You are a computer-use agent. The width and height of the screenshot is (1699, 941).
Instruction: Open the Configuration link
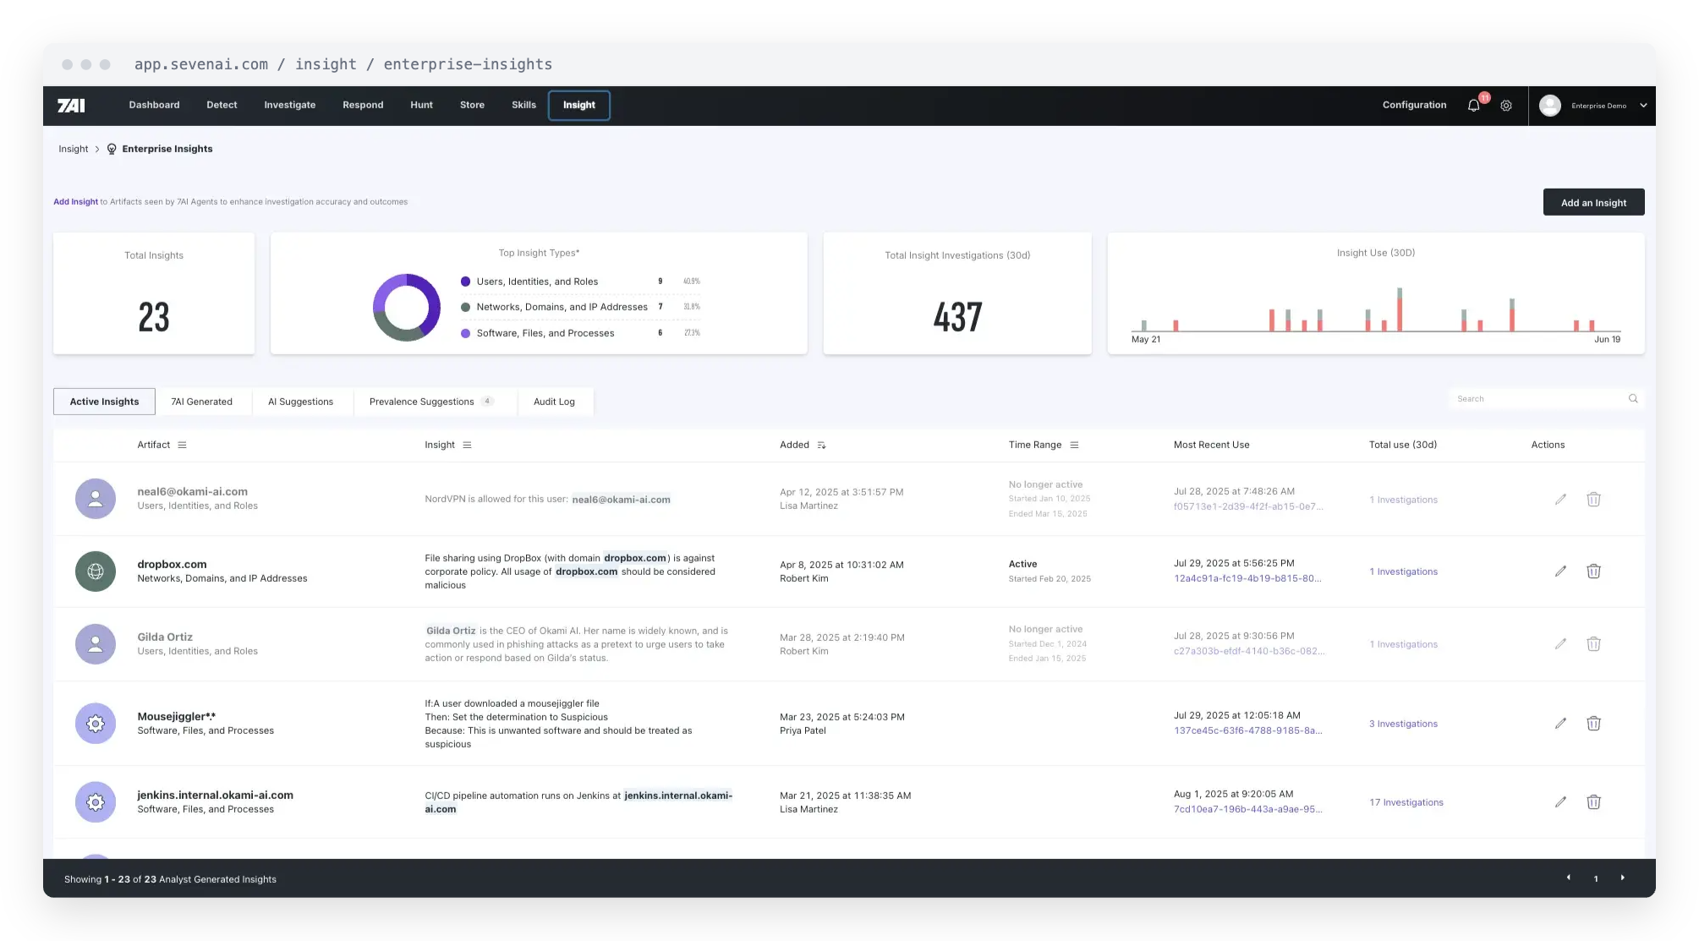coord(1414,105)
